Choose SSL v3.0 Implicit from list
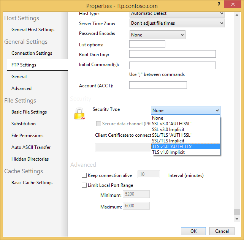The image size is (244, 240). [185, 129]
